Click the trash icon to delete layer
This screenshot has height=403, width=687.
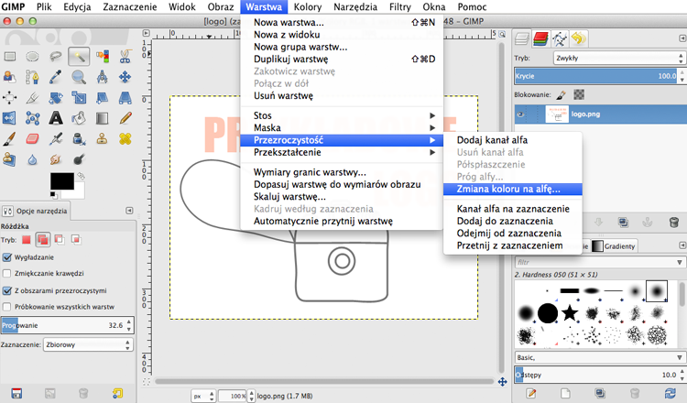point(674,223)
